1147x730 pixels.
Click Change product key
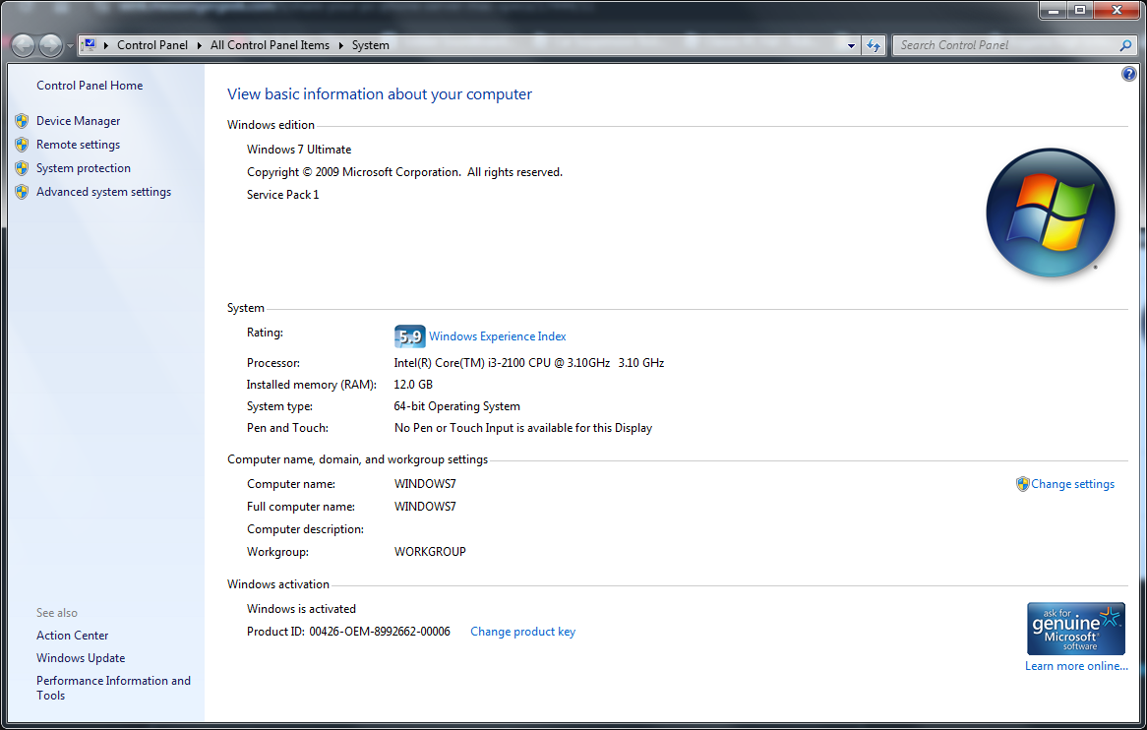click(x=523, y=632)
